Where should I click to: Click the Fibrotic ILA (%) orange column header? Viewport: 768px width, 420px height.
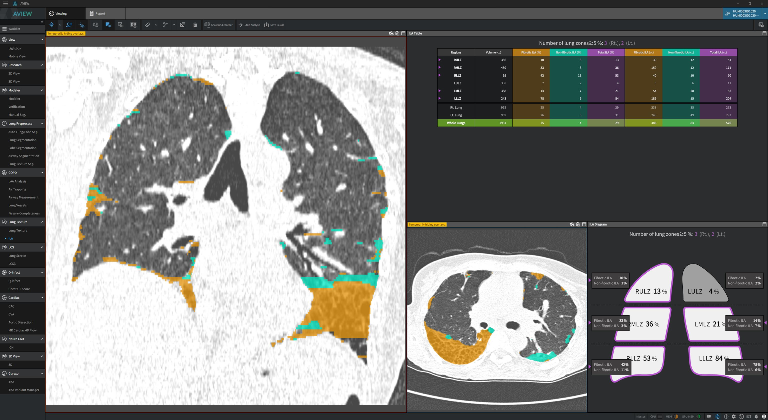pyautogui.click(x=531, y=52)
